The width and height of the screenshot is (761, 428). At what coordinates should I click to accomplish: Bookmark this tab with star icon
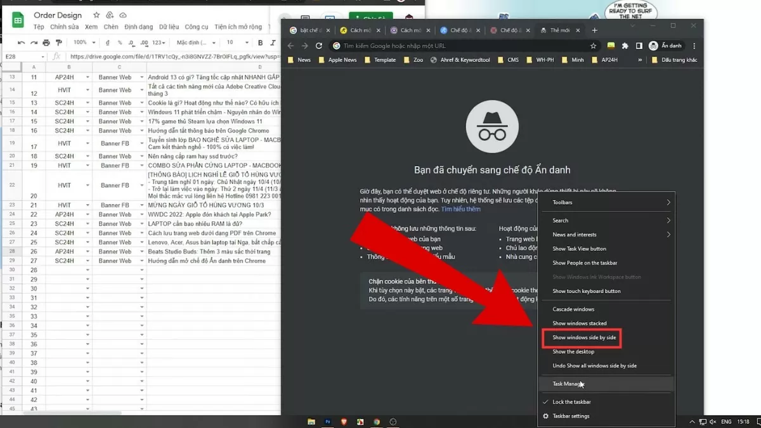pyautogui.click(x=594, y=46)
